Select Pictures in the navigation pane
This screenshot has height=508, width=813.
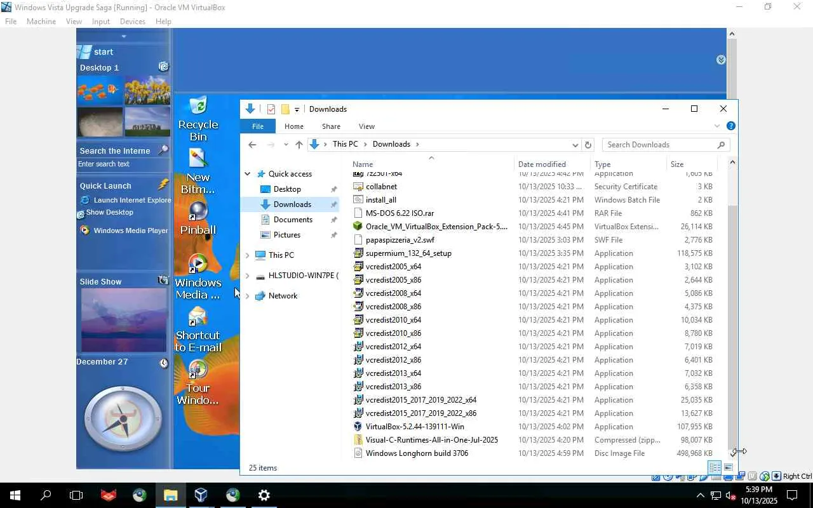(287, 235)
